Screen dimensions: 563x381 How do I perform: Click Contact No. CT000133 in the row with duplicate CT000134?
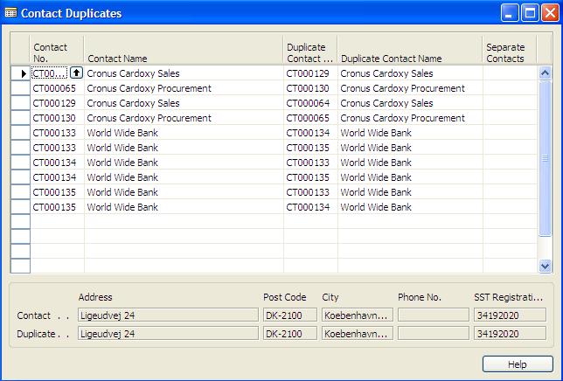[57, 133]
